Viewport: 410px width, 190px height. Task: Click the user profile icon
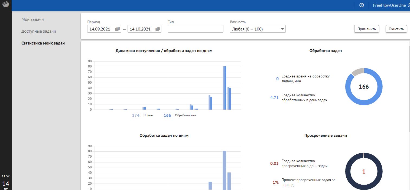408,5
